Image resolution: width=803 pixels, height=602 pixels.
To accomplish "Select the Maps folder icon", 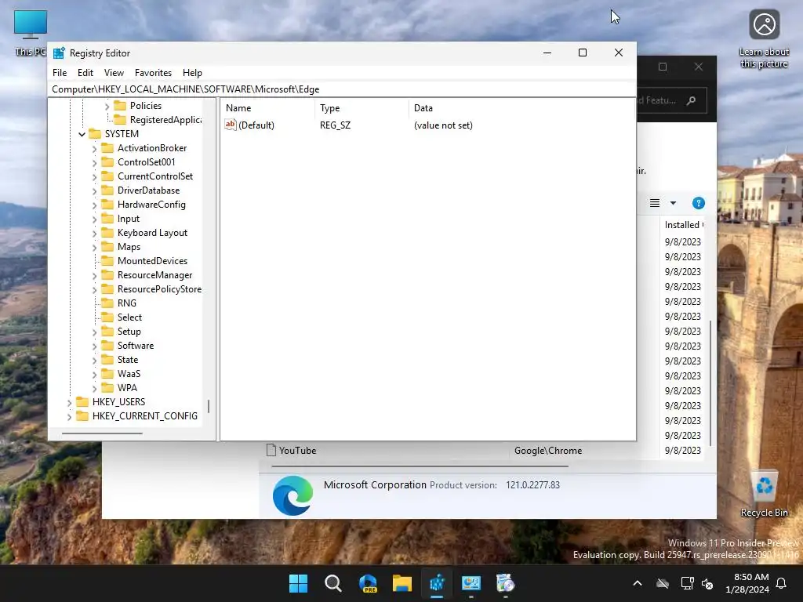I will coord(107,247).
